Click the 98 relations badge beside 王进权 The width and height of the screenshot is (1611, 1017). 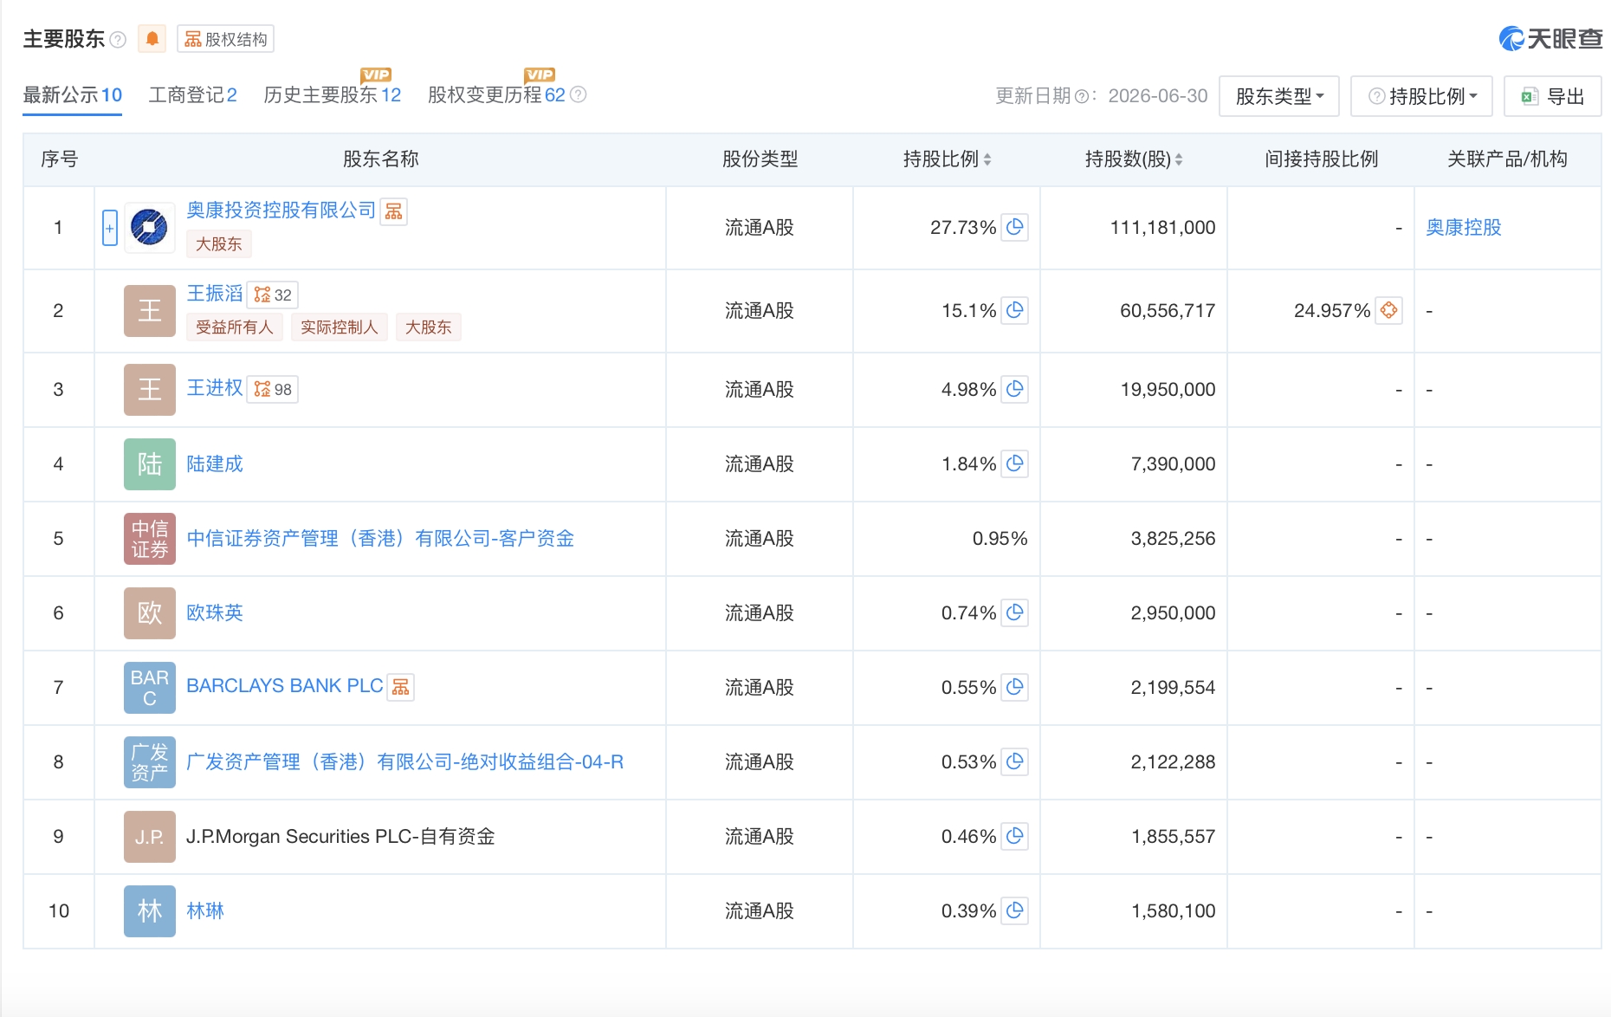point(273,390)
